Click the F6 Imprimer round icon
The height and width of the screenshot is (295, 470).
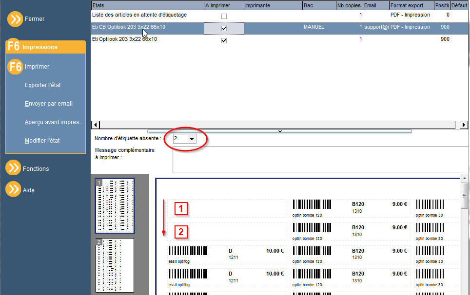(x=15, y=66)
